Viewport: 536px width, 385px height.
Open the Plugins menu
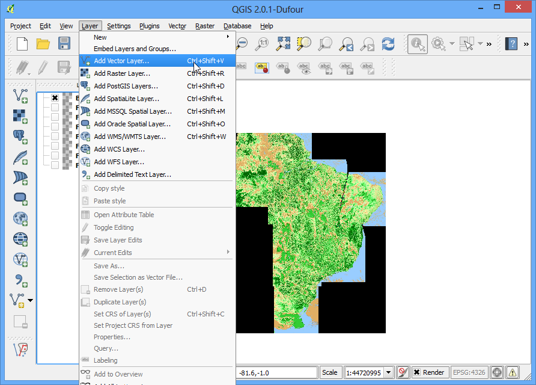click(x=150, y=26)
